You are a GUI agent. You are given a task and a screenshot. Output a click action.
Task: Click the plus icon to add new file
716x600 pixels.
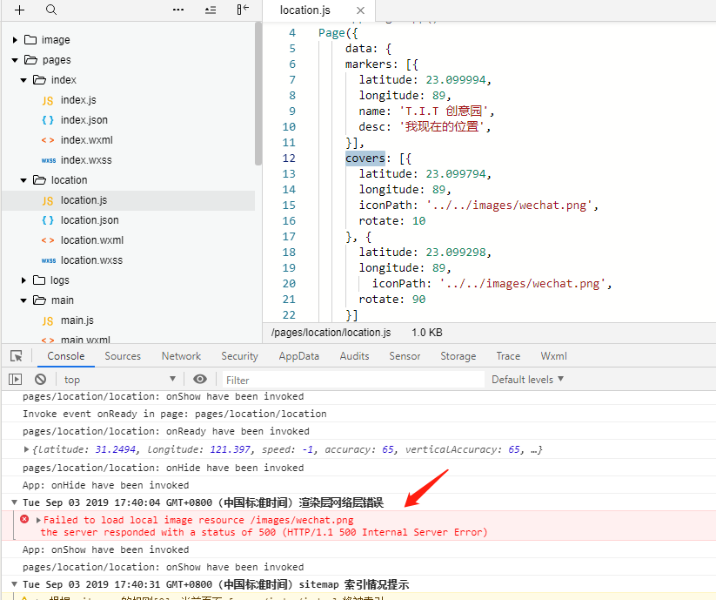20,10
